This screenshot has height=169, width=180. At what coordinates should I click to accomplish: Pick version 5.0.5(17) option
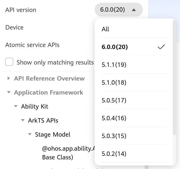134,100
